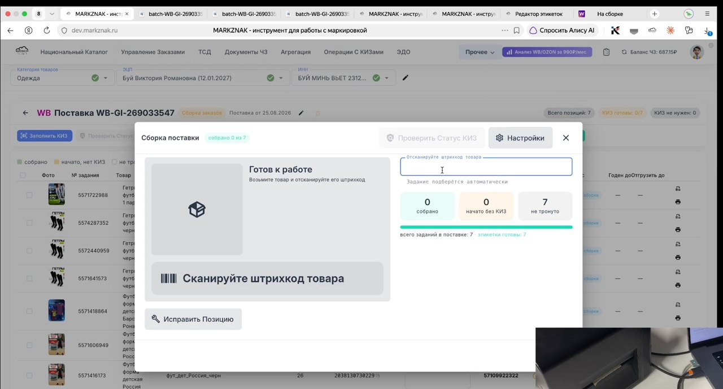Screen dimensions: 723x389
Task: Open the Категория товаров Одежда dropdown
Action: [62, 78]
